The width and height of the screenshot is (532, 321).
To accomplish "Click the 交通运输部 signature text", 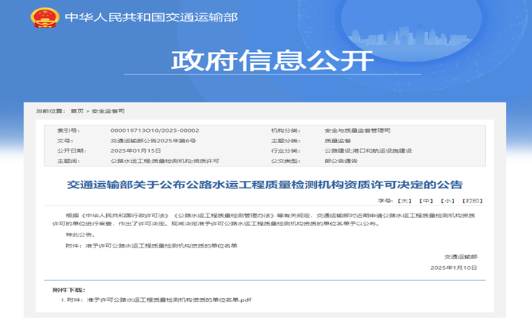I will [461, 257].
